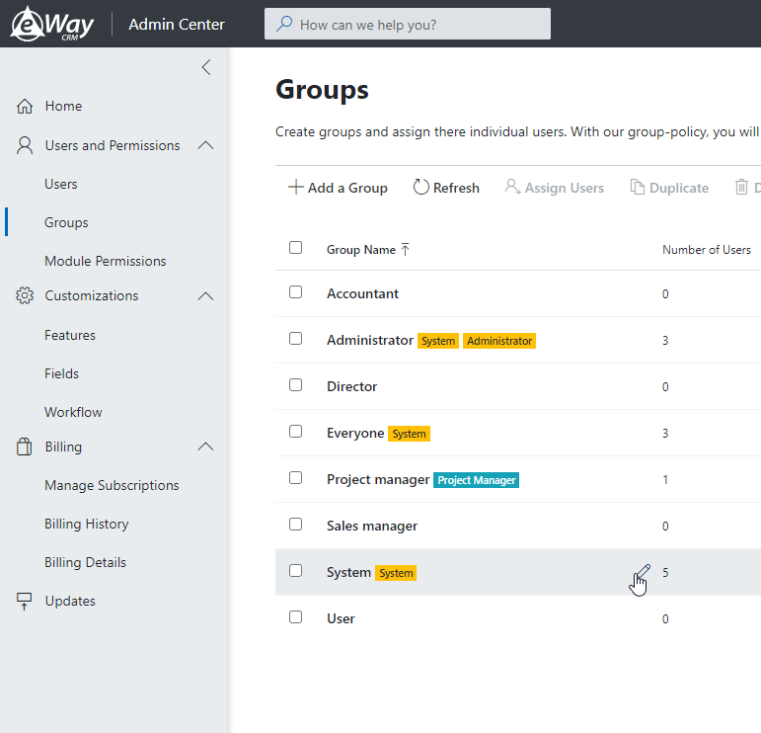Viewport: 761px width, 733px height.
Task: Open the Workflow page
Action: click(x=73, y=412)
